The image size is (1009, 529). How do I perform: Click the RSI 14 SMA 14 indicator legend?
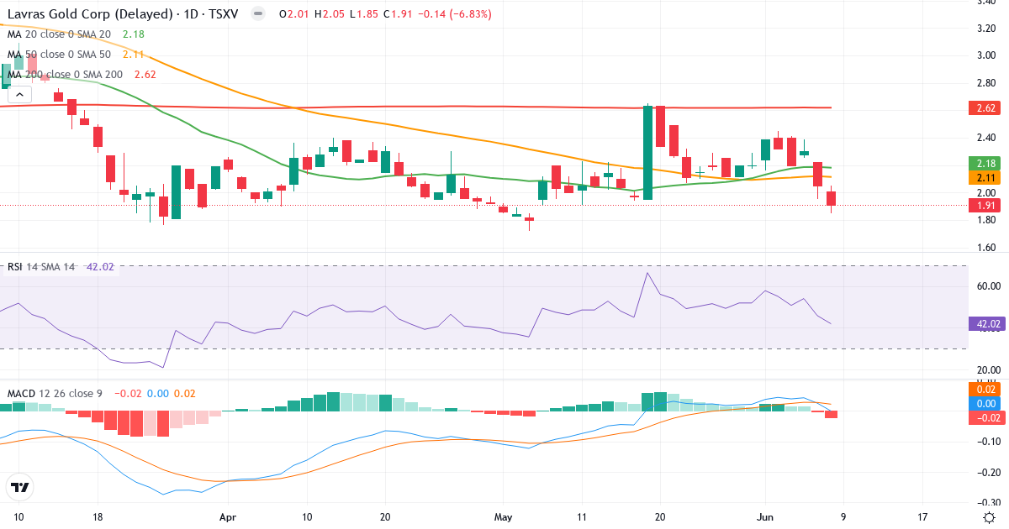click(41, 267)
